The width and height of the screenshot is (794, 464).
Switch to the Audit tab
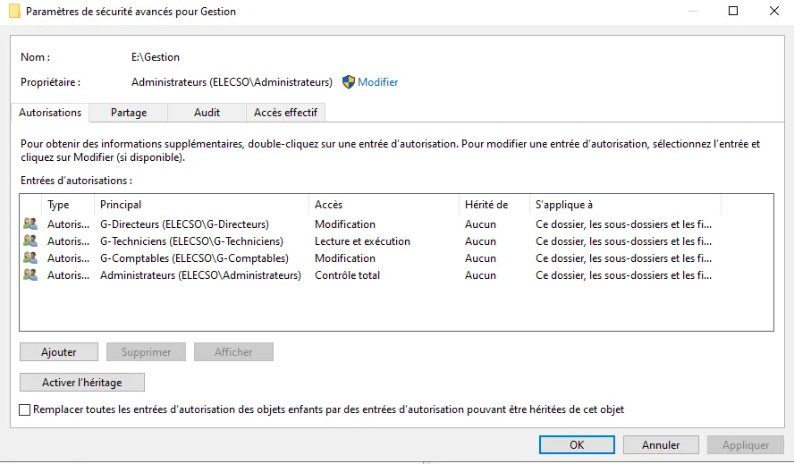click(207, 113)
